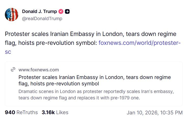Open the Donald J. Trump display name
The image size is (187, 119).
39,11
